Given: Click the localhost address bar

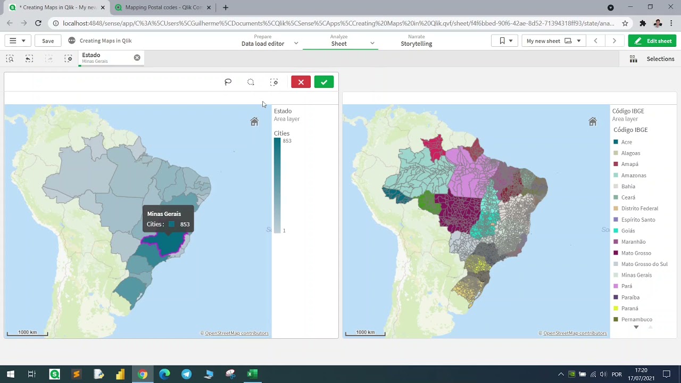Looking at the screenshot, I should tap(338, 23).
